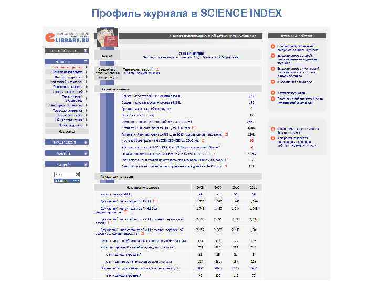Open 'Подборки публикаций' in the navigator

66,105
